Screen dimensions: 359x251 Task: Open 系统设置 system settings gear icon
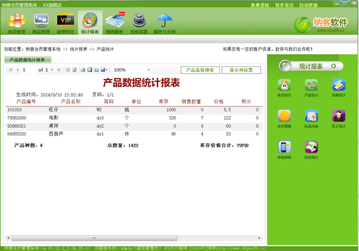tap(139, 23)
